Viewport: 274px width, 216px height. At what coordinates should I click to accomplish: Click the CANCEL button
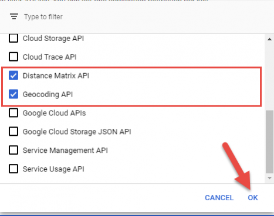pyautogui.click(x=219, y=198)
